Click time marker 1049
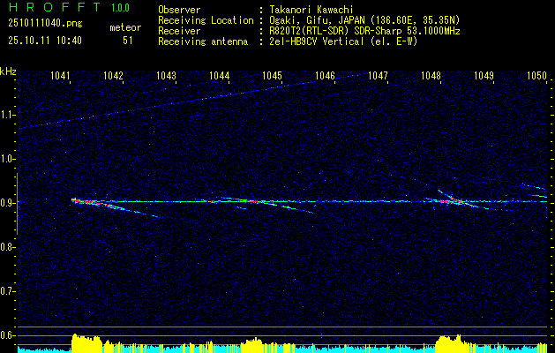Image resolution: width=555 pixels, height=353 pixels. click(x=484, y=75)
